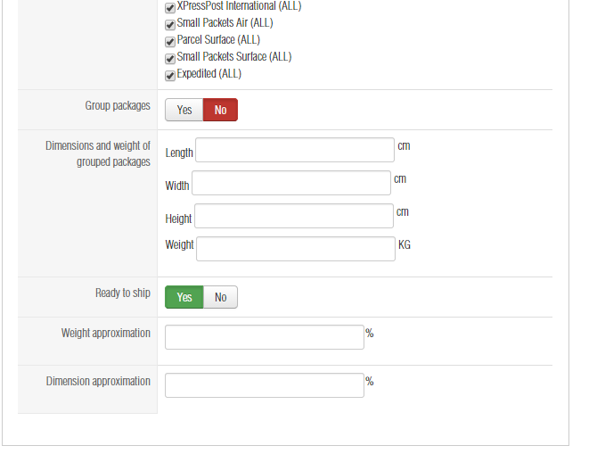
Task: Click the Length input field
Action: 294,150
